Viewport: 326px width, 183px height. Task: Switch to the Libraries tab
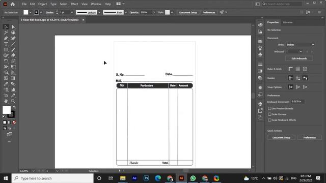[x=287, y=22]
